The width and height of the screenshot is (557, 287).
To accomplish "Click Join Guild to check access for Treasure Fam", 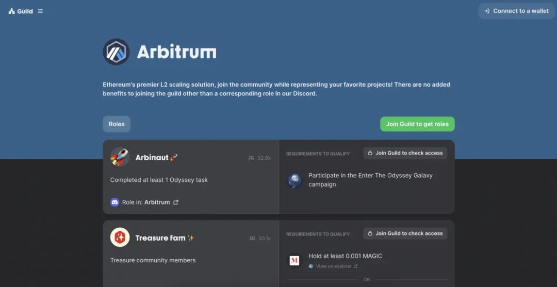I will [405, 233].
